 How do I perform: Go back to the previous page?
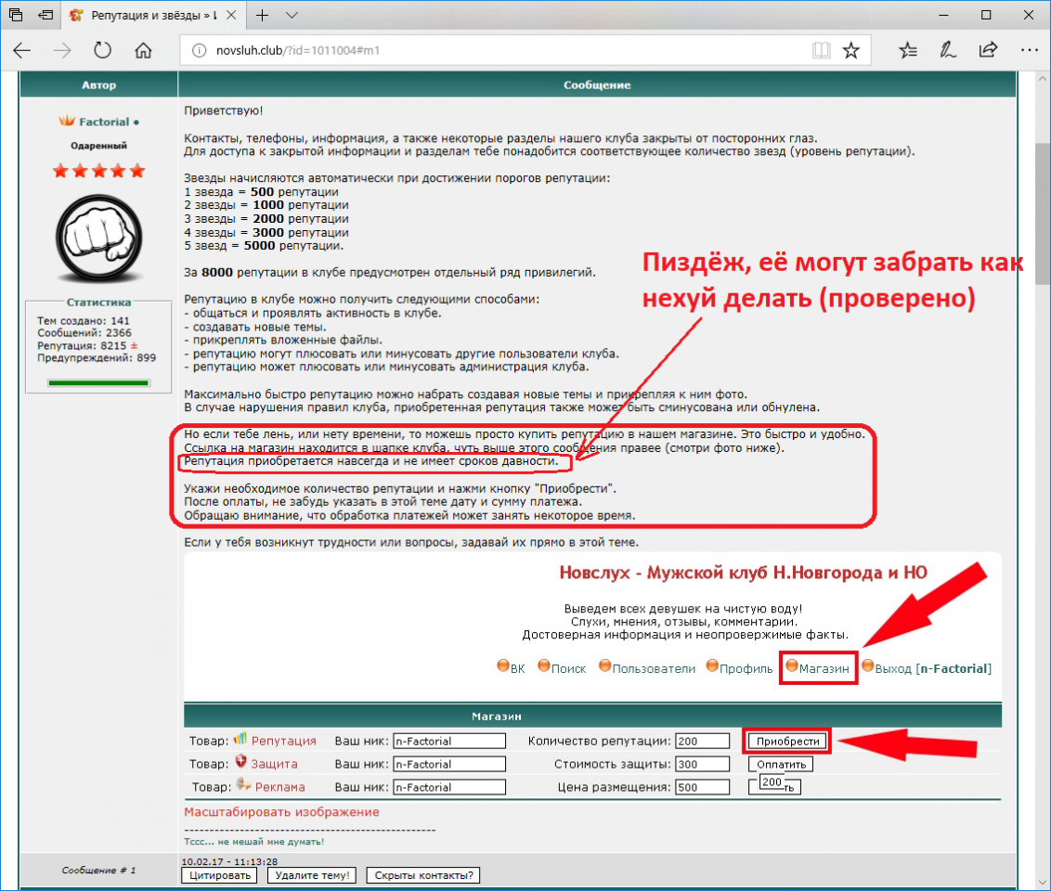tap(22, 50)
